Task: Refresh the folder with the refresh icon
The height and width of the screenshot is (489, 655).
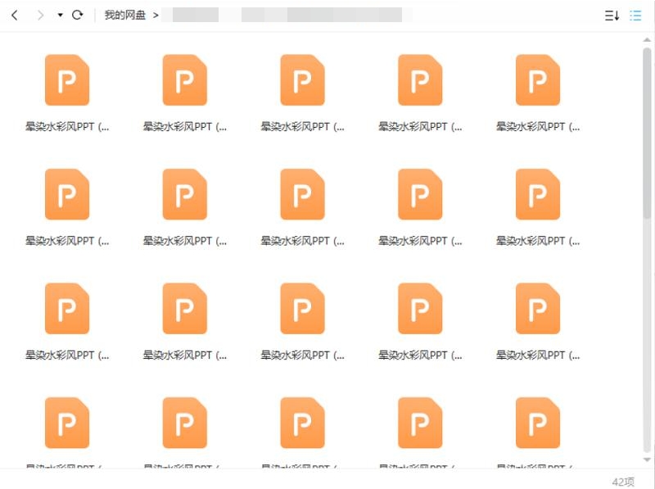Action: point(77,15)
